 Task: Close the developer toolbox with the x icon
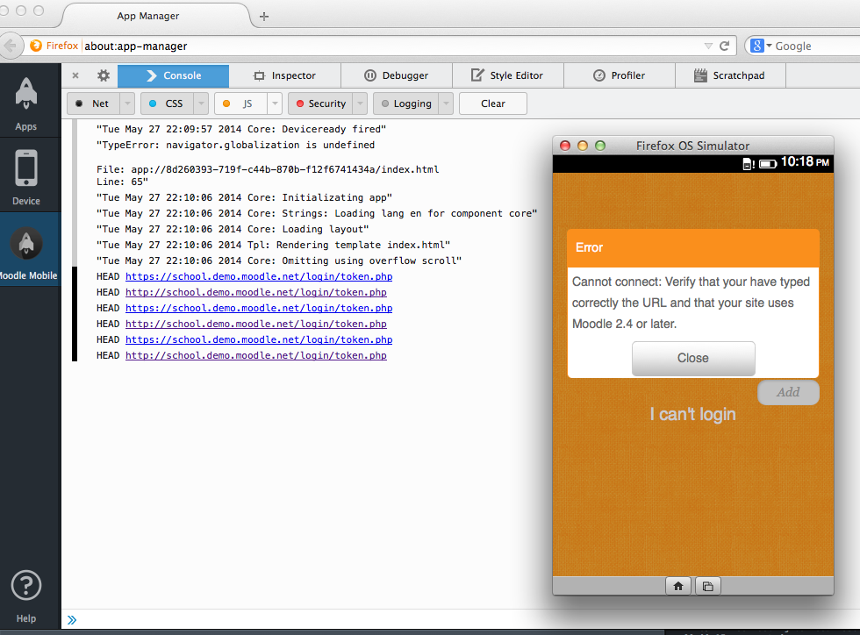click(75, 75)
